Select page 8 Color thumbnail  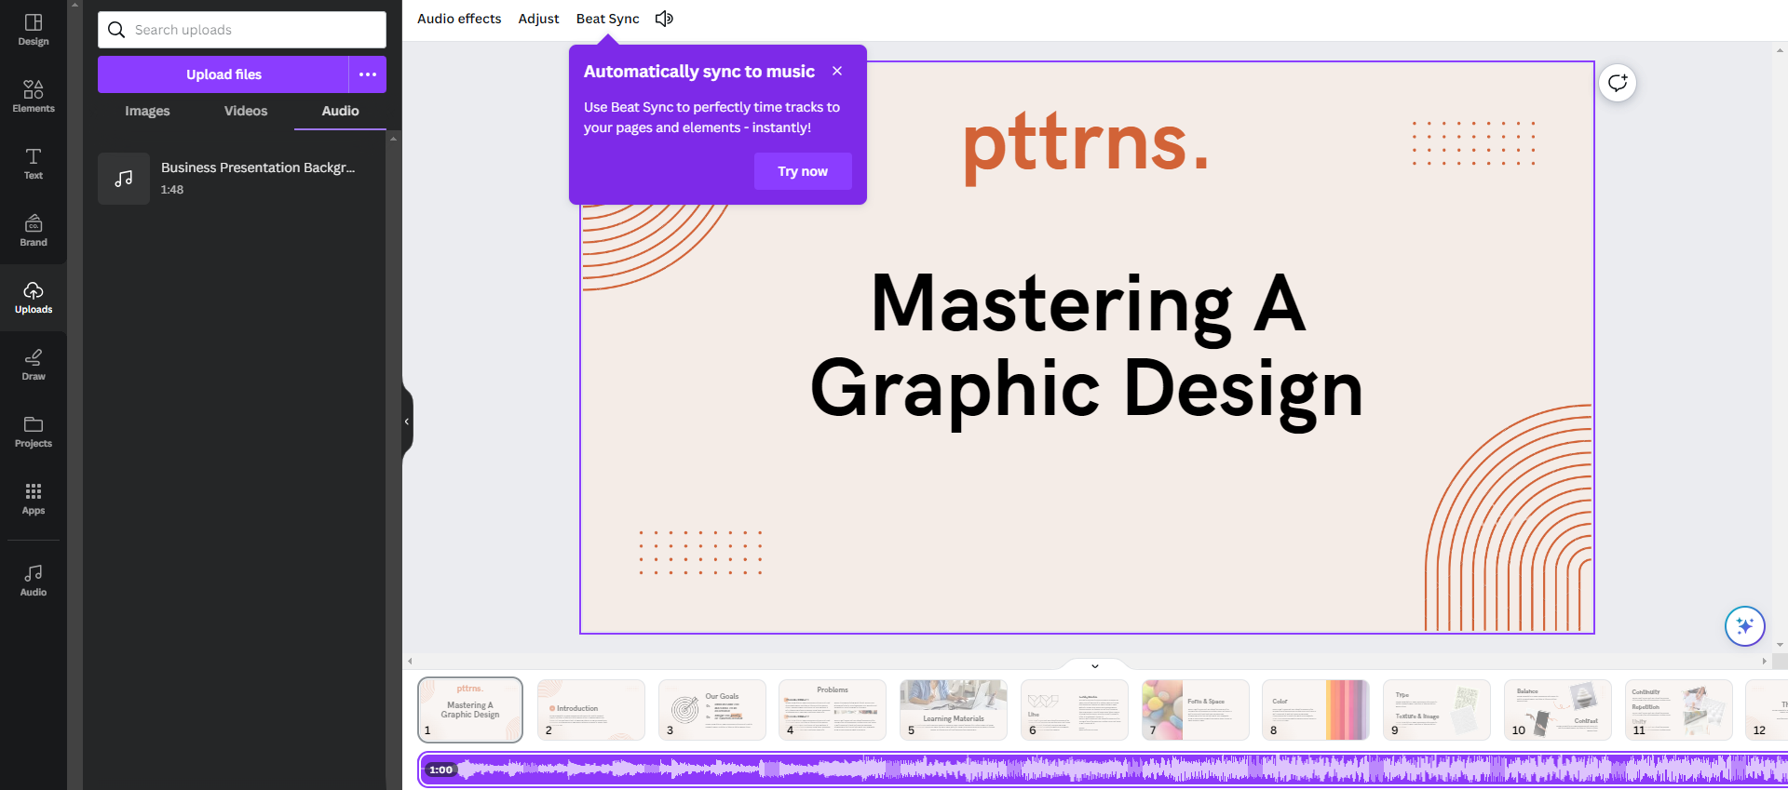[x=1316, y=709]
